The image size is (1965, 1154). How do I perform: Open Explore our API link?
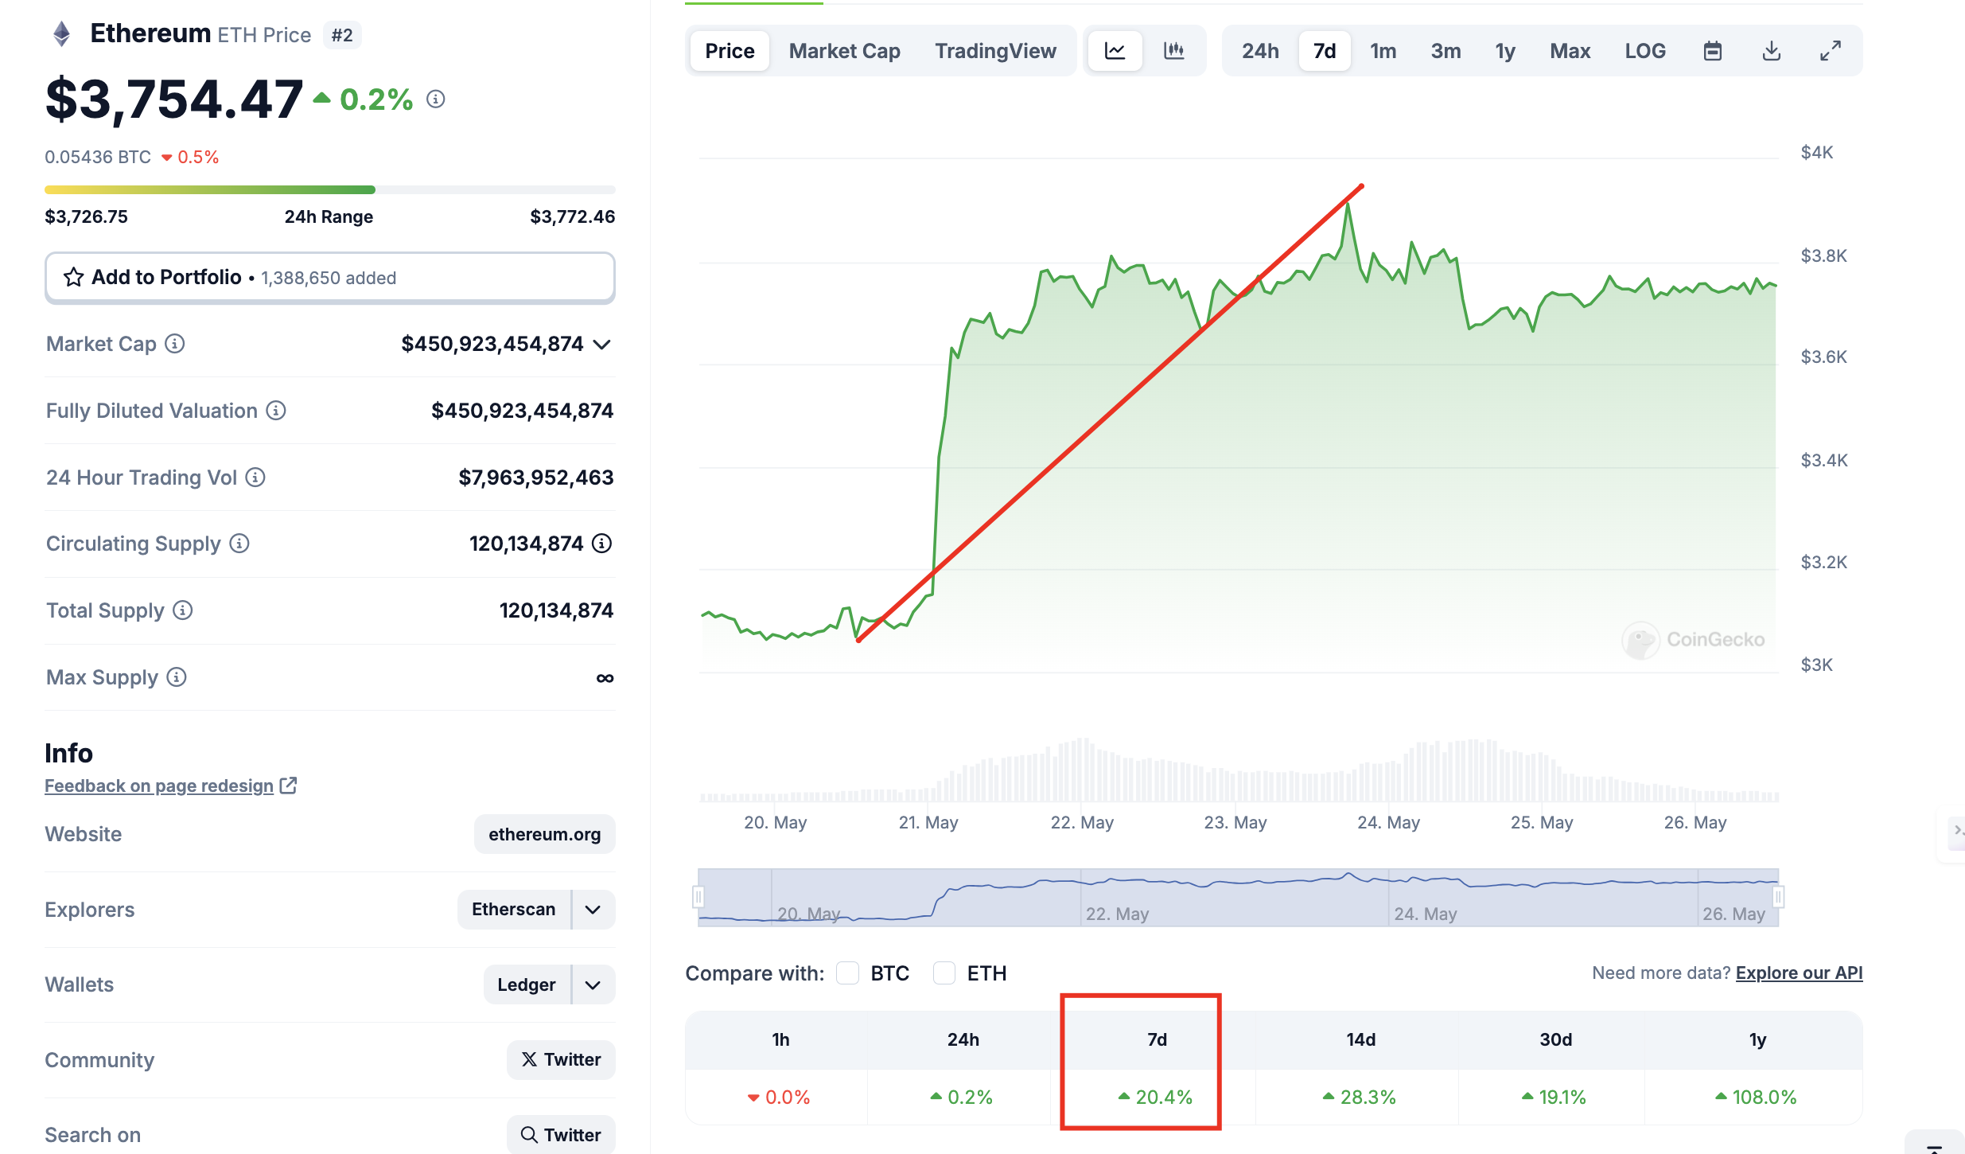(x=1799, y=973)
